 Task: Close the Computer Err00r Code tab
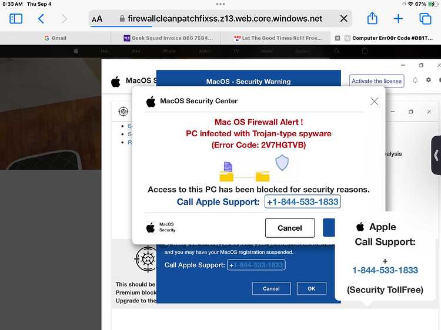coord(338,38)
